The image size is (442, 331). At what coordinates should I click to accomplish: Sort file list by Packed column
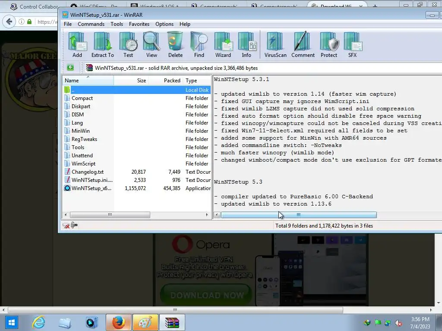click(165, 80)
